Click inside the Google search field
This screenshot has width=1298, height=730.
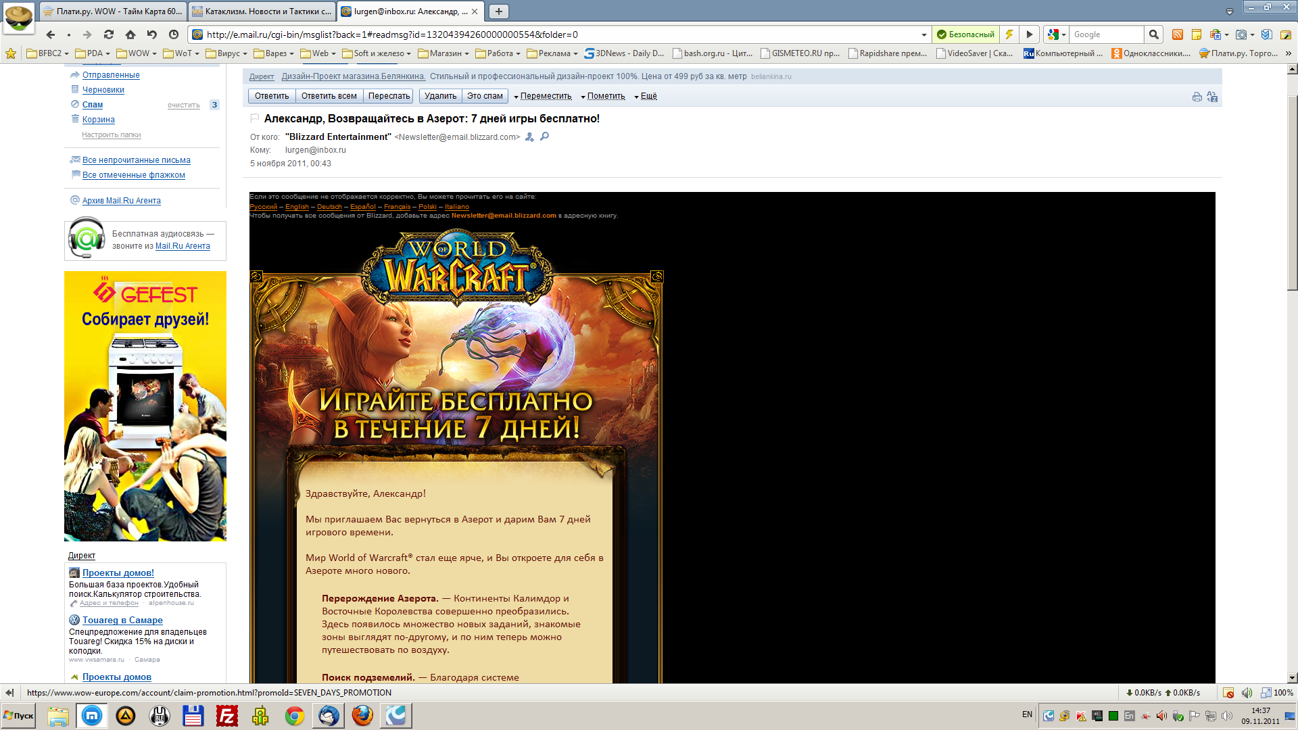point(1106,34)
